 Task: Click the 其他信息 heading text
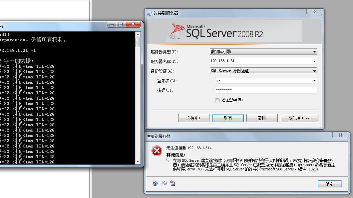coord(176,155)
